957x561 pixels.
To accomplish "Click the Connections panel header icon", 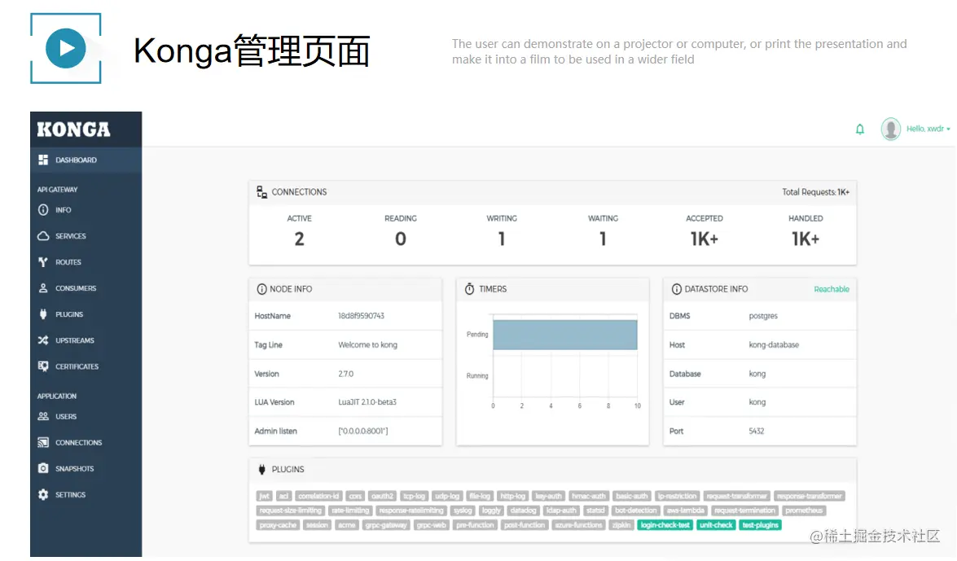I will click(x=261, y=192).
